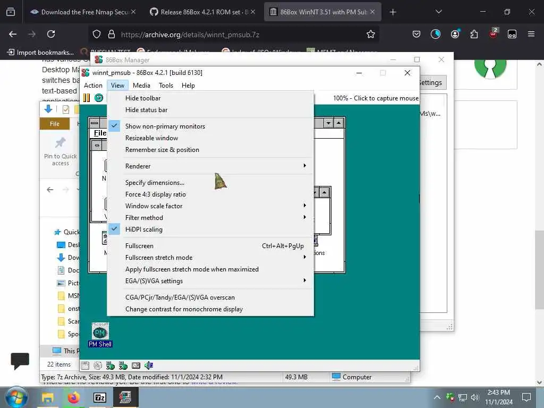Open the Media menu in 86Box

coord(141,86)
